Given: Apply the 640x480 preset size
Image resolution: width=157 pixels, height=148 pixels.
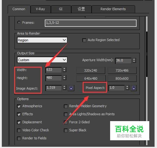Looking at the screenshot, I should (x=91, y=78).
